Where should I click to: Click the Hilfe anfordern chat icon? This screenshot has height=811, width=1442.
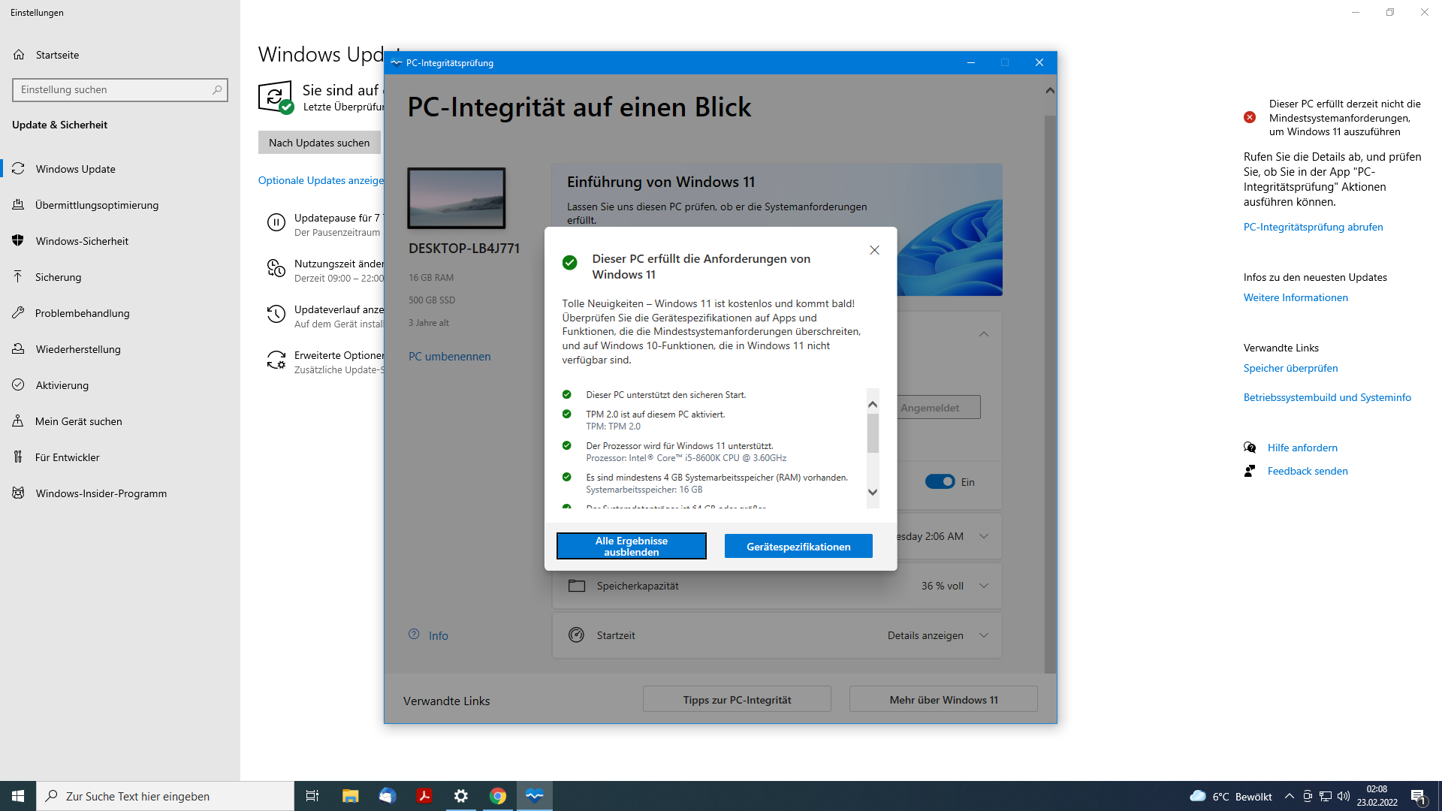(1250, 448)
